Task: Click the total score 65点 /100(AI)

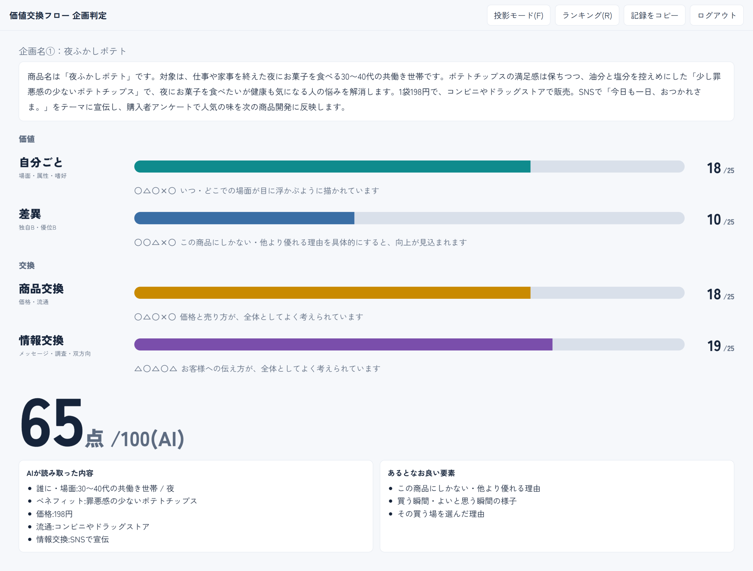Action: (102, 424)
